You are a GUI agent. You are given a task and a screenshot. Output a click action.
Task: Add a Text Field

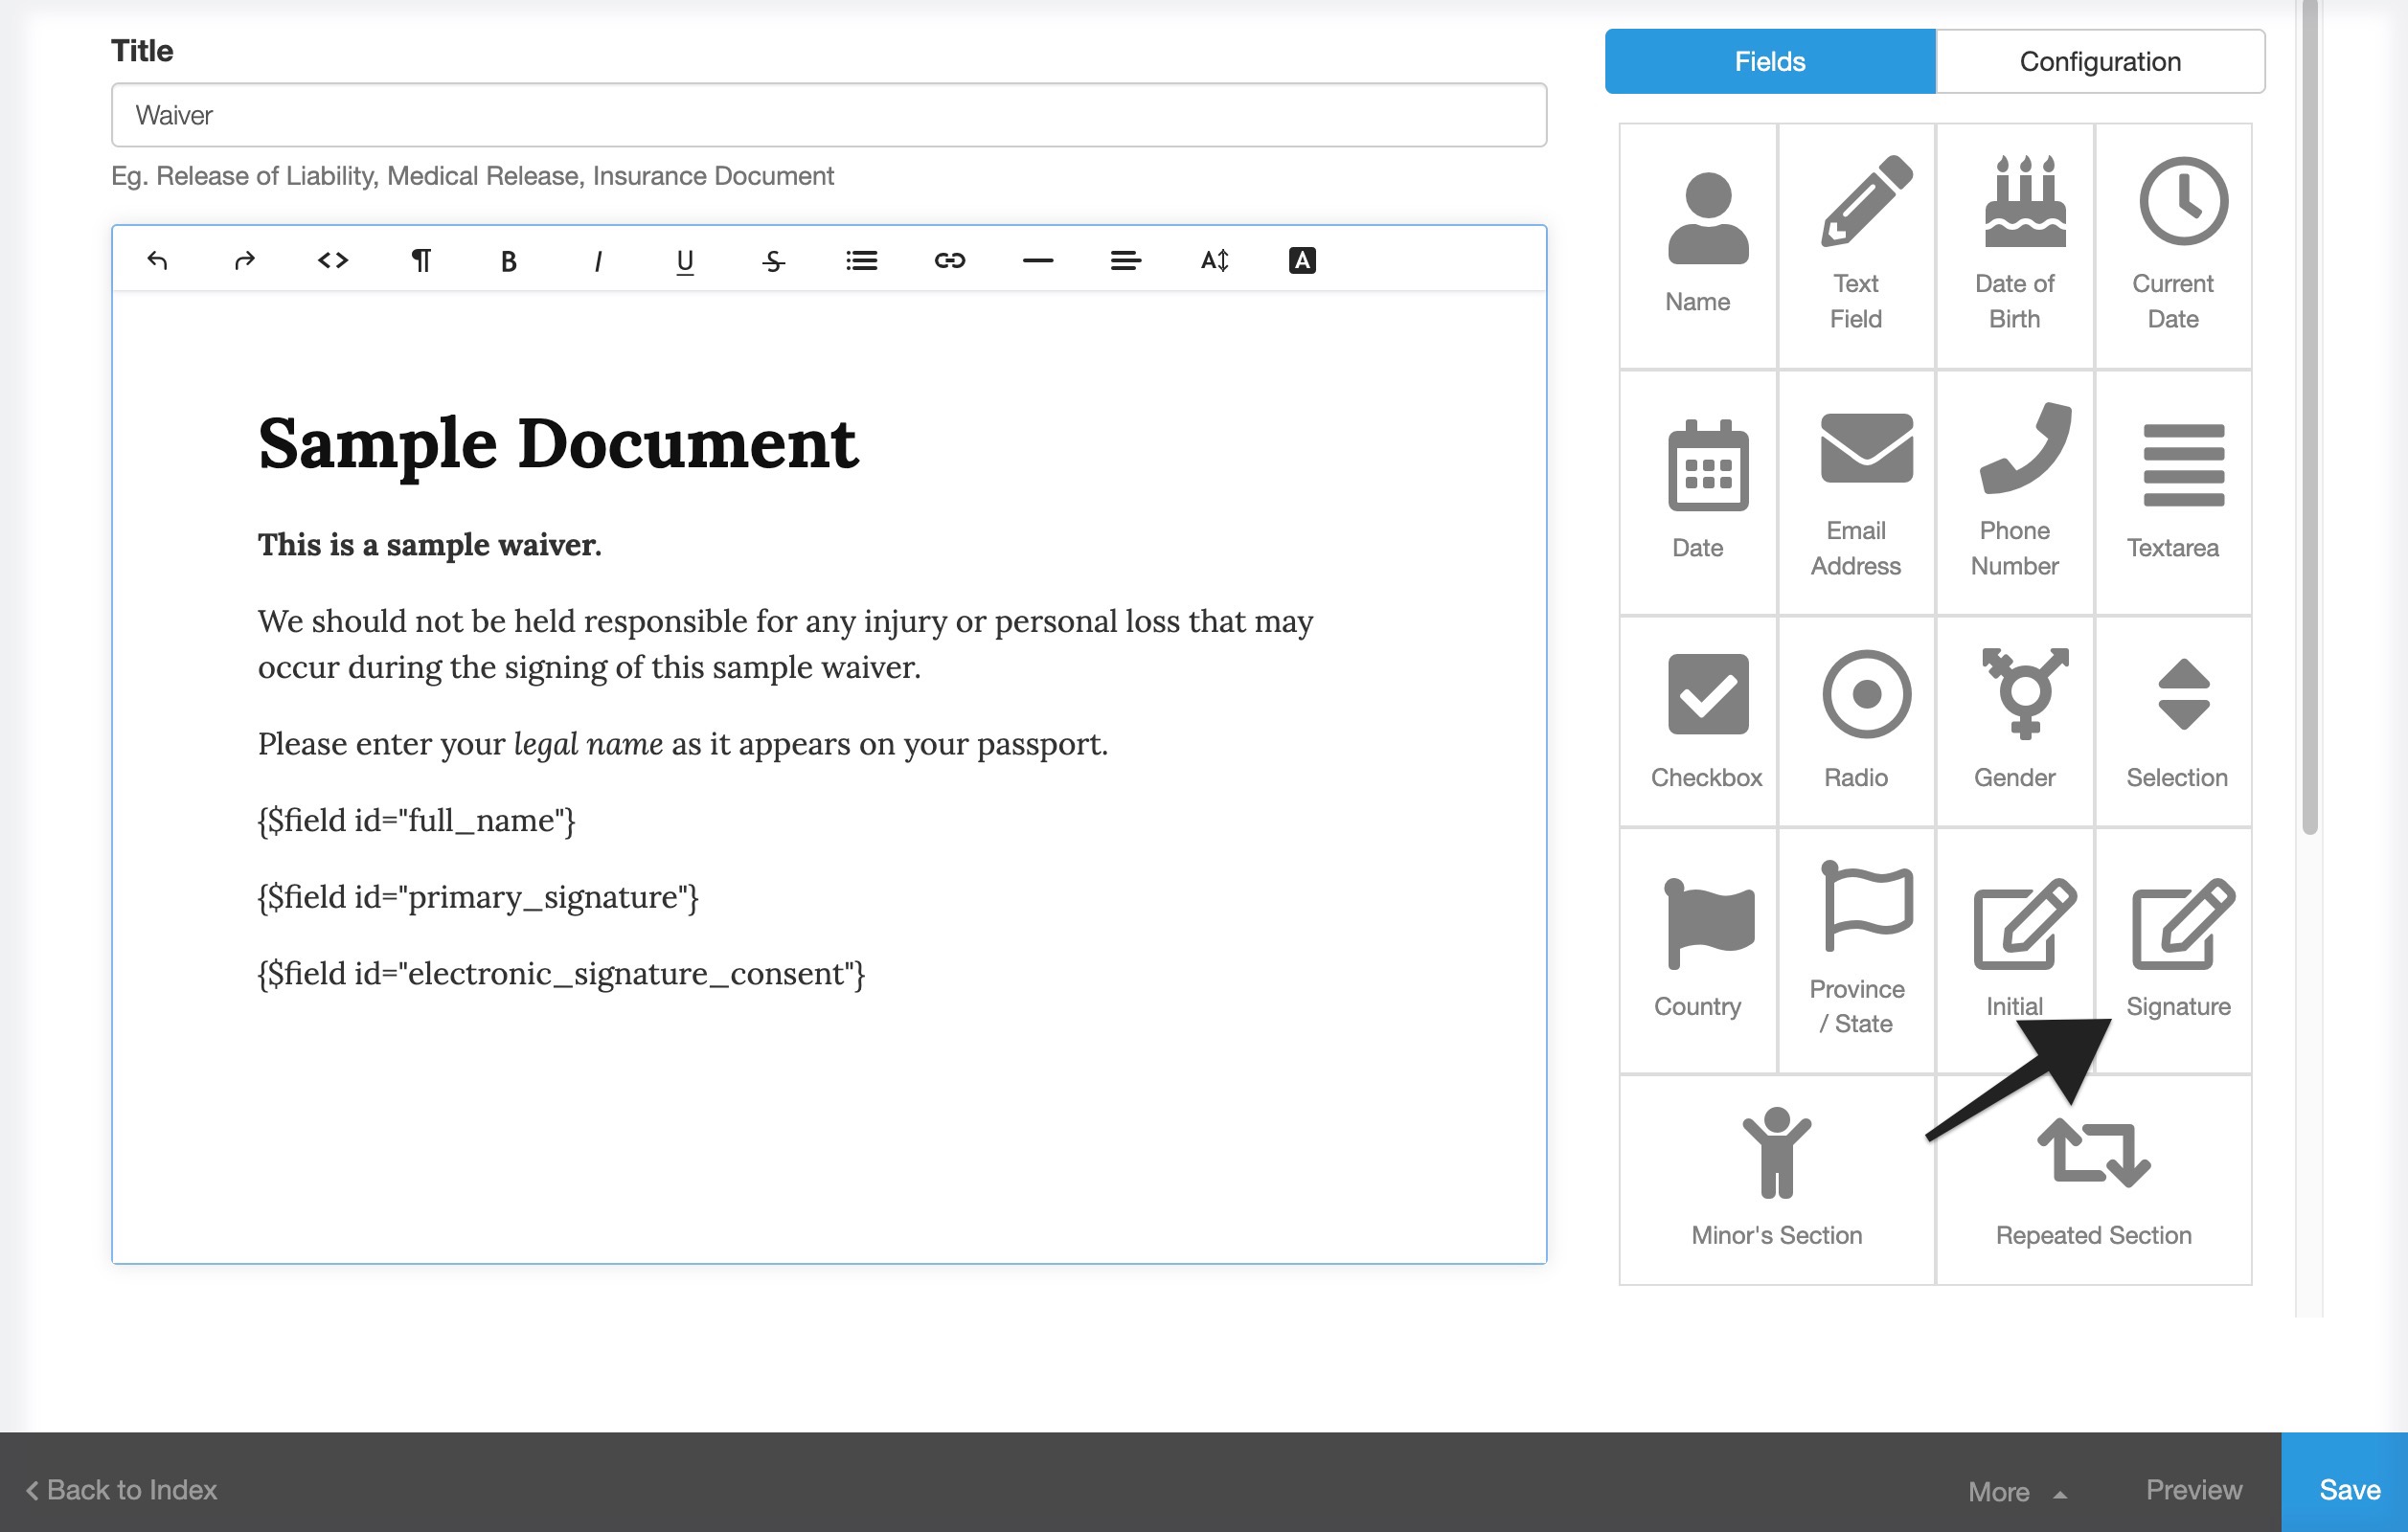[x=1856, y=246]
